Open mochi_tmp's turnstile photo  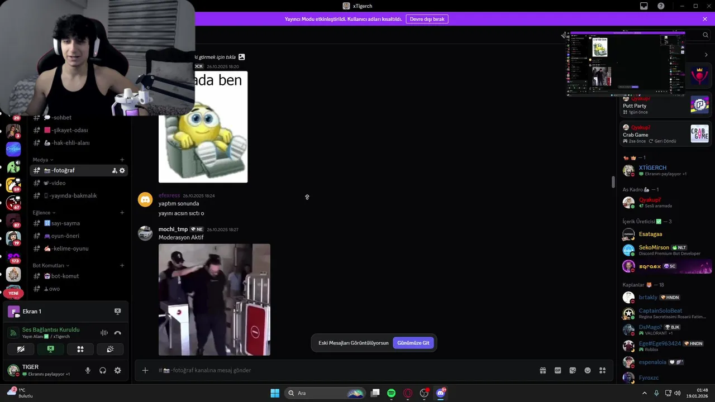coord(214,299)
